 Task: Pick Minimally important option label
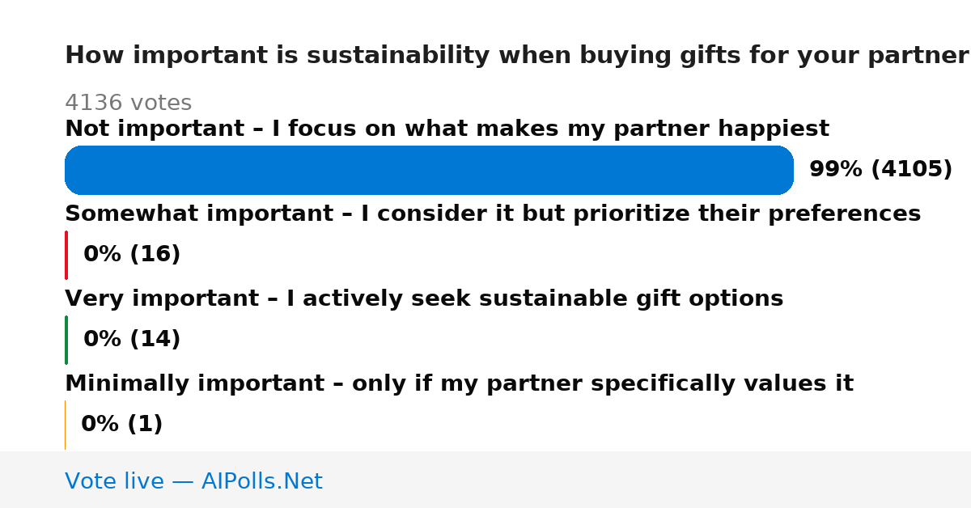coord(459,383)
